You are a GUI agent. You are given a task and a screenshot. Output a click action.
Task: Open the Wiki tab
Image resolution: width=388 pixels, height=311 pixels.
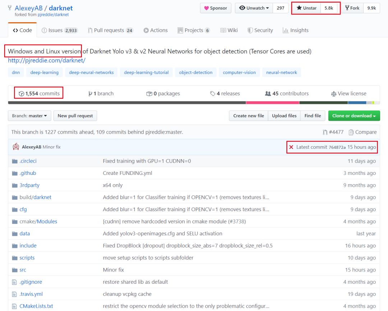(x=229, y=30)
